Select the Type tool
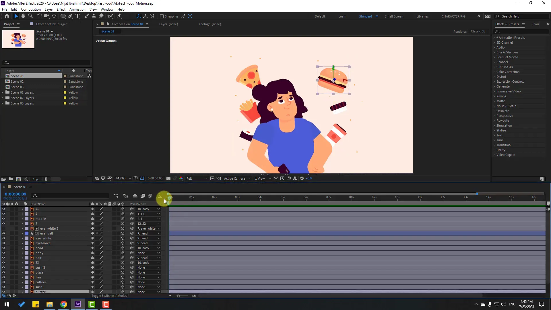The height and width of the screenshot is (310, 551). pyautogui.click(x=78, y=16)
